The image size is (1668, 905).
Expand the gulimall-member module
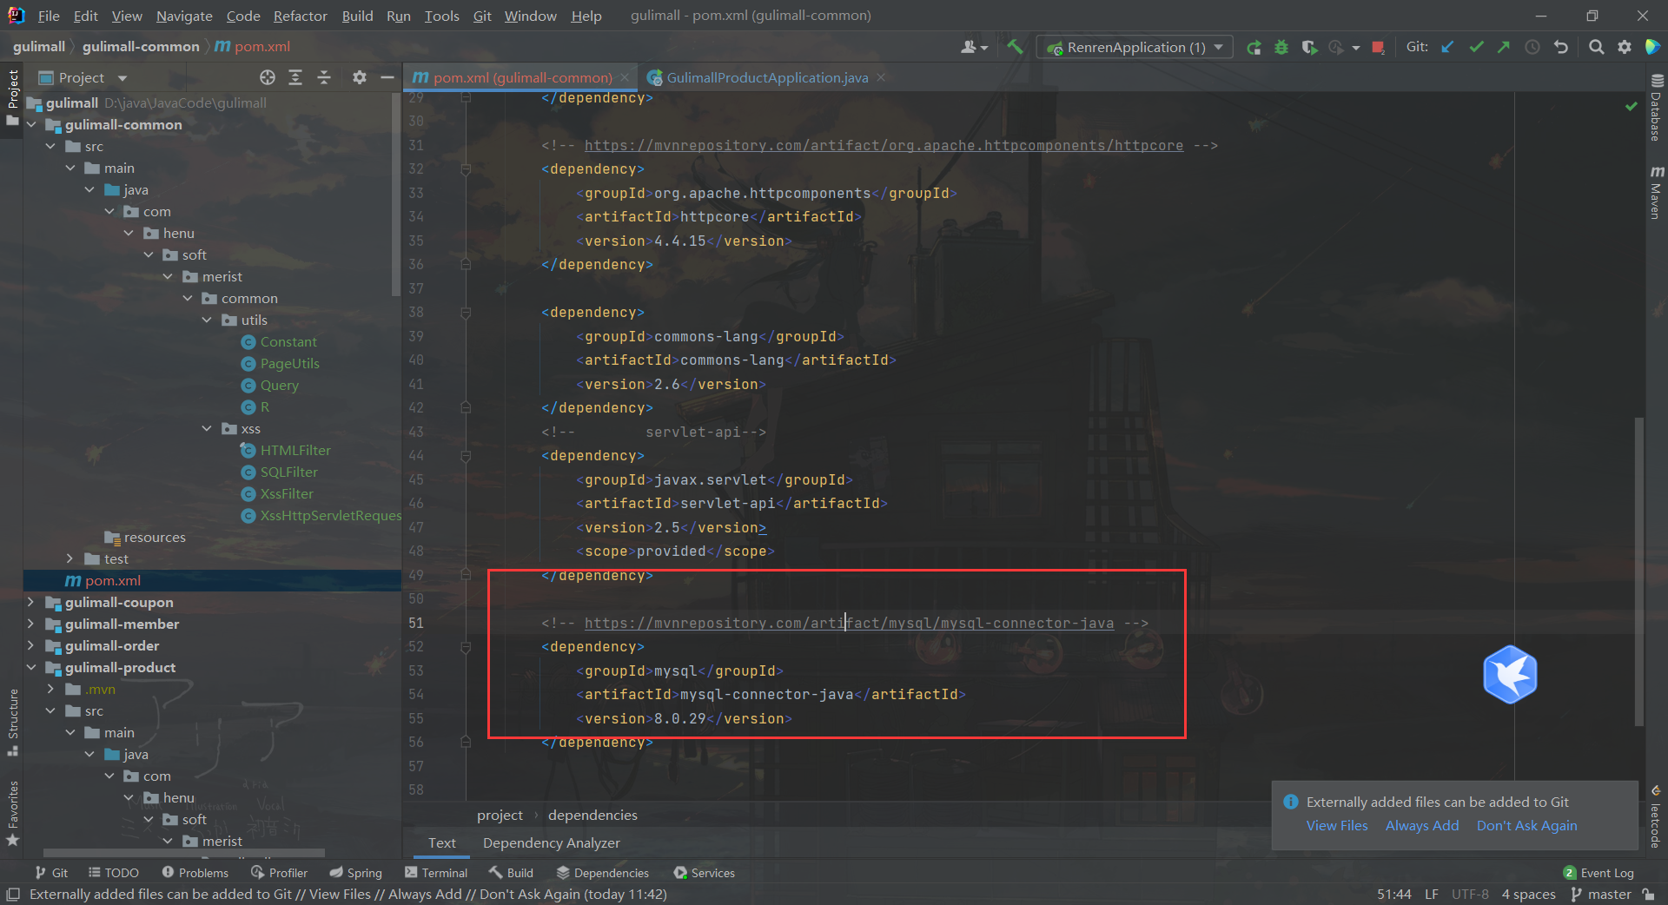[32, 624]
